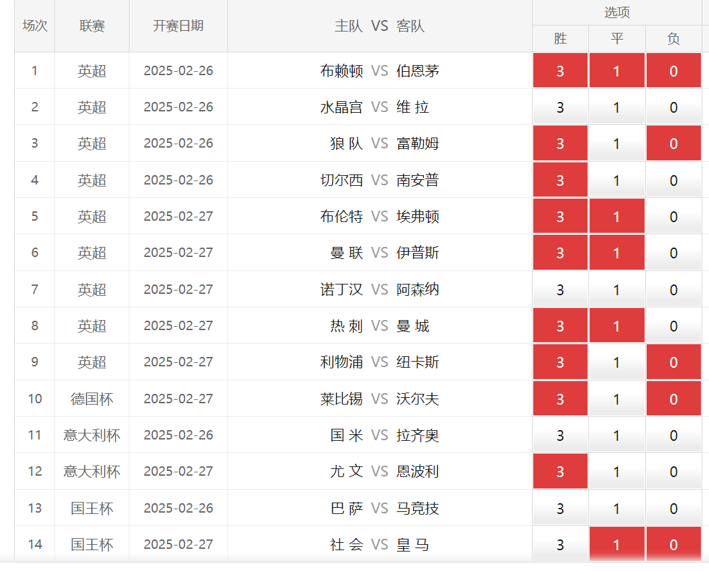Deselect loss option 0 for 布赖顿 VS 伯恩茅

point(673,70)
